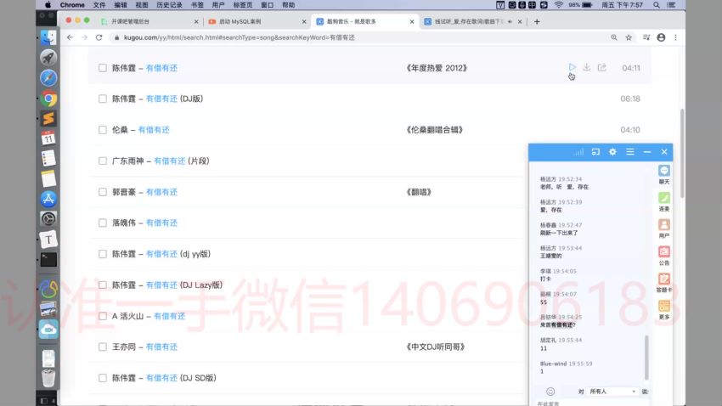The width and height of the screenshot is (722, 406).
Task: Go back in Chrome
Action: pyautogui.click(x=70, y=37)
